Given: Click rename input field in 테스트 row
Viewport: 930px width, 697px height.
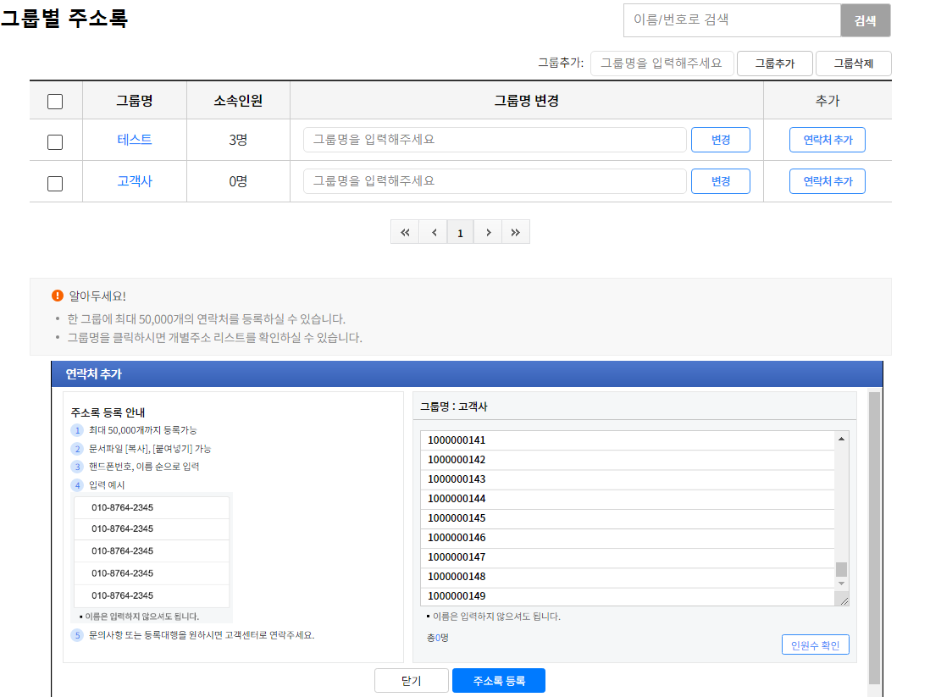Looking at the screenshot, I should coord(495,140).
